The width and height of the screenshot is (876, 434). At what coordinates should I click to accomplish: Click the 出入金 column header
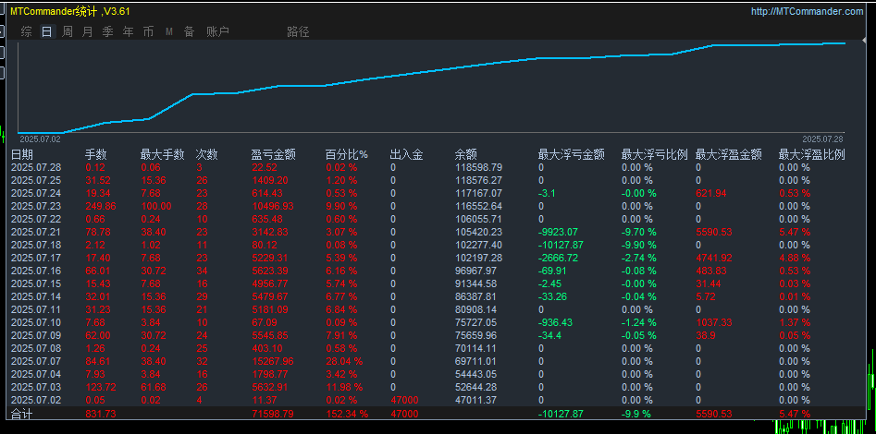coord(406,154)
